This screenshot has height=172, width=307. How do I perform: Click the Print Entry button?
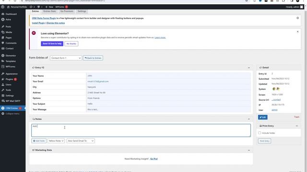point(264,141)
